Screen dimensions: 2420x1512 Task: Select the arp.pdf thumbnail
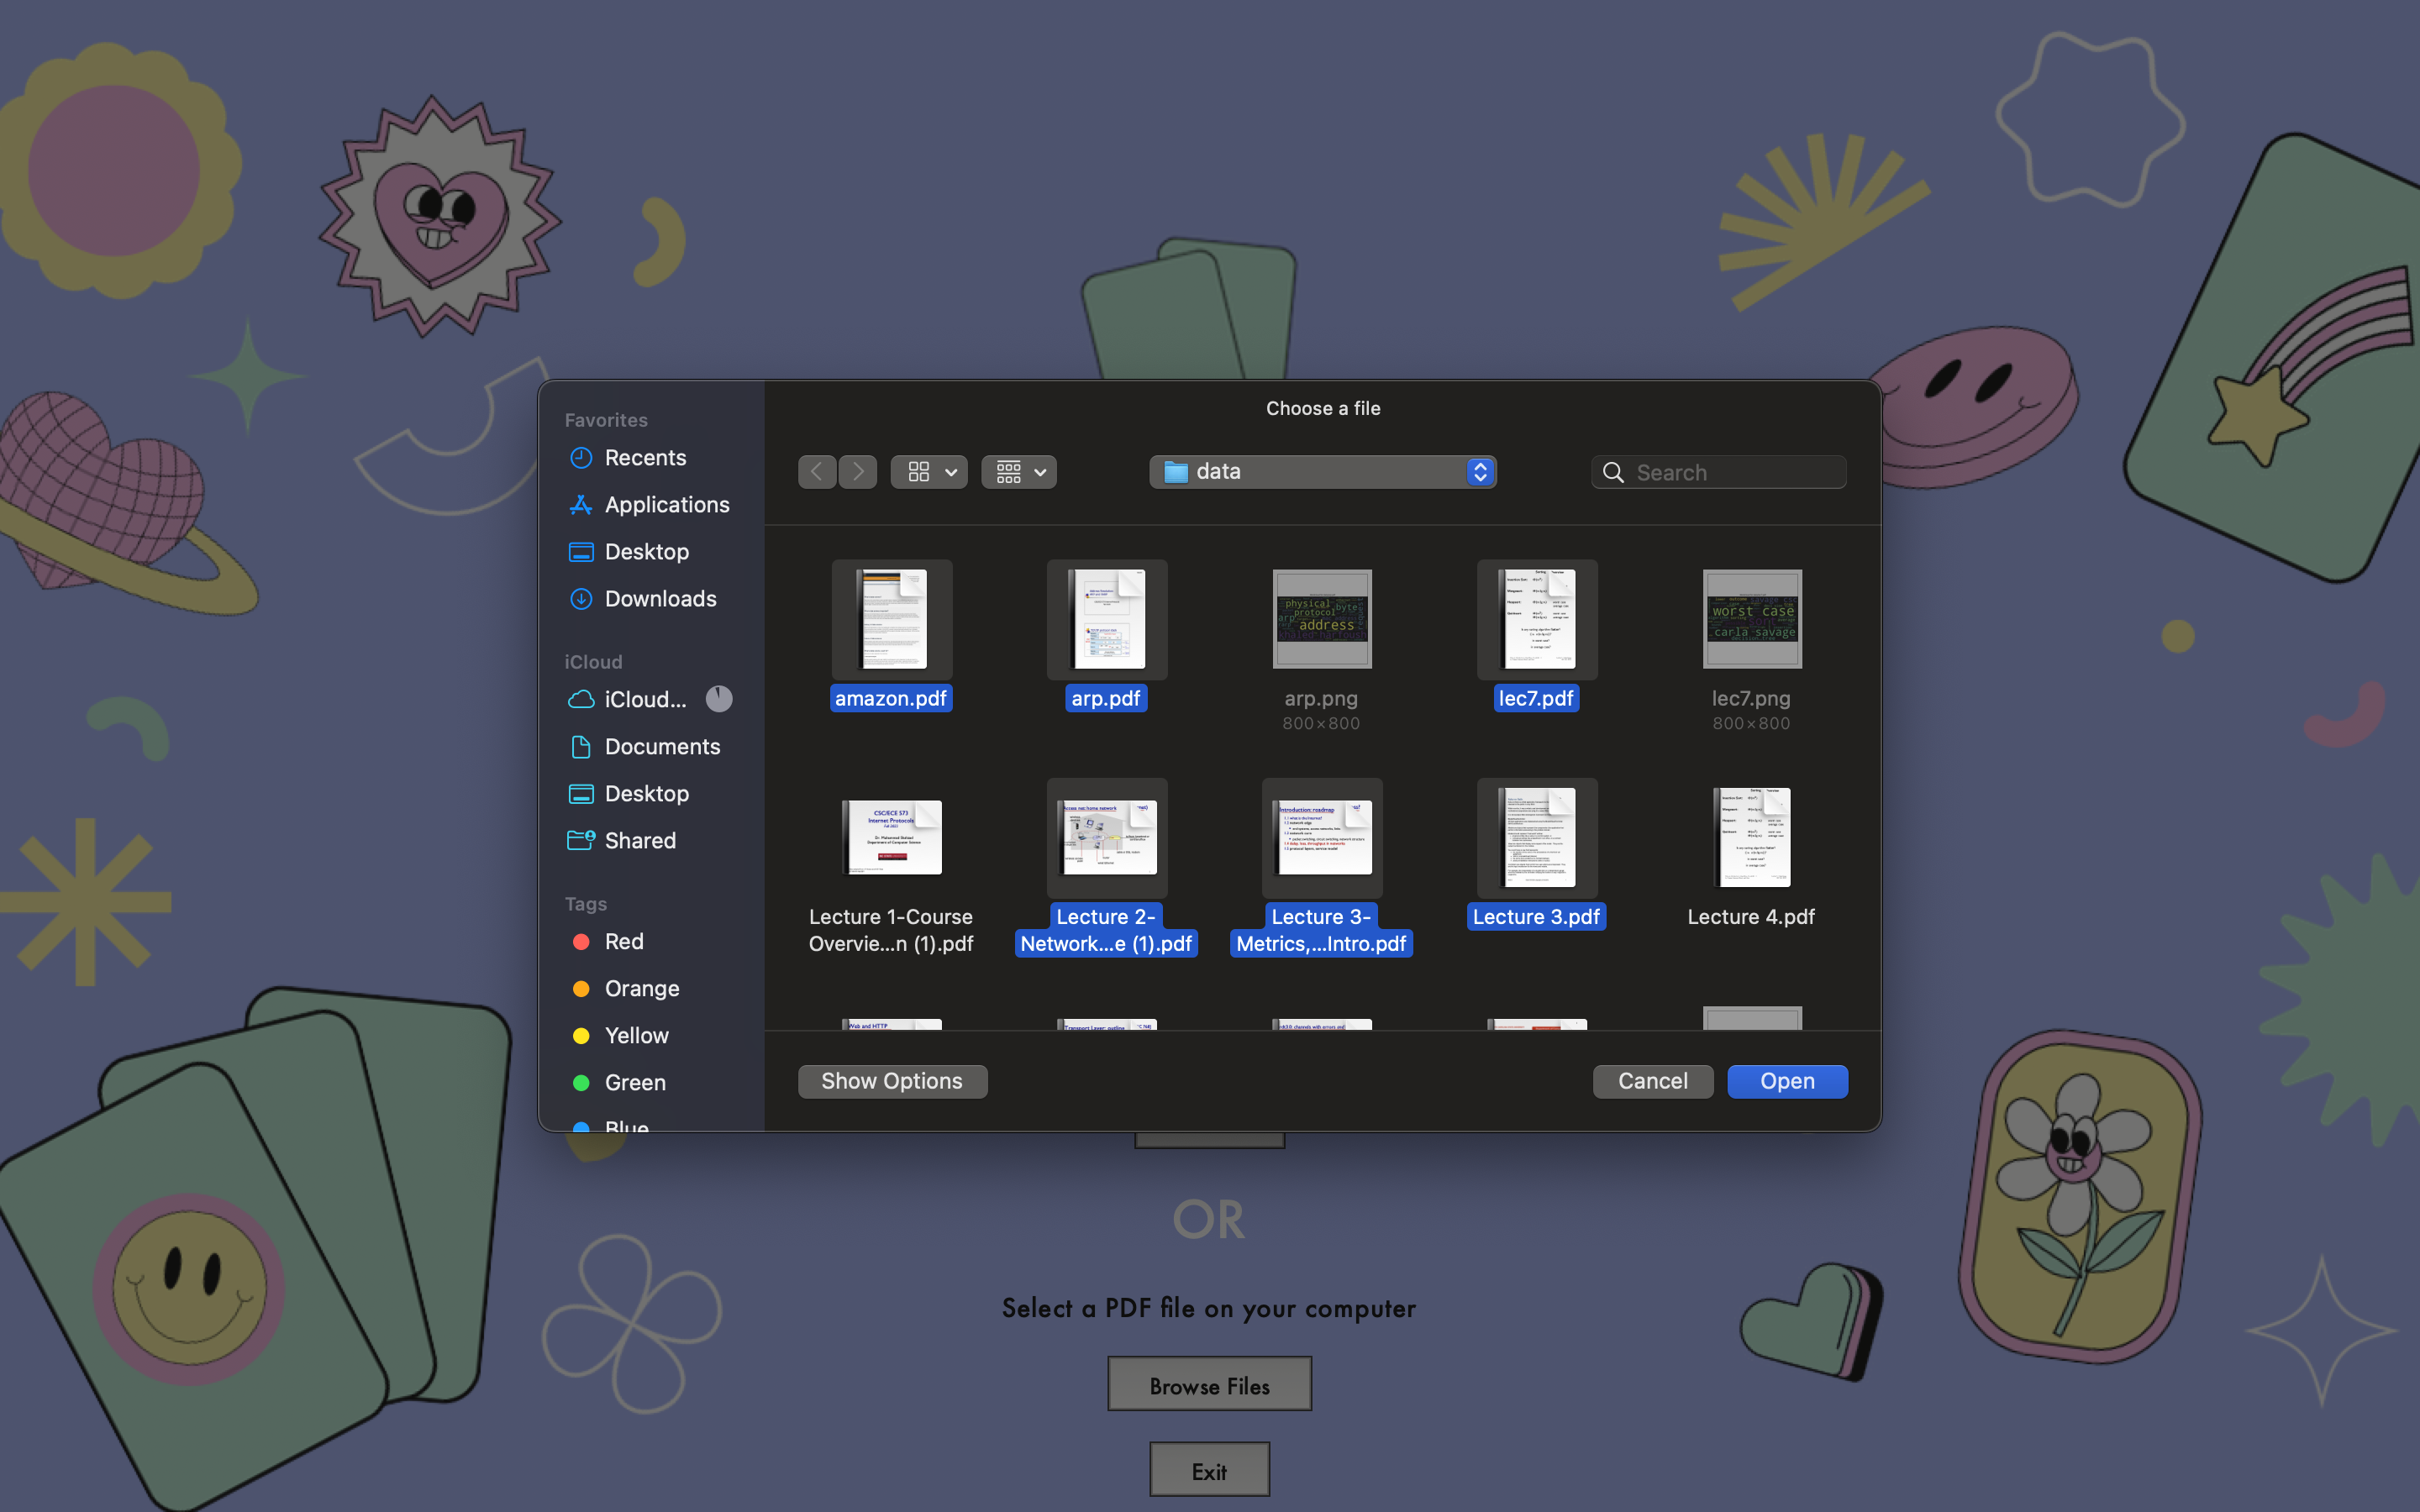1106,620
